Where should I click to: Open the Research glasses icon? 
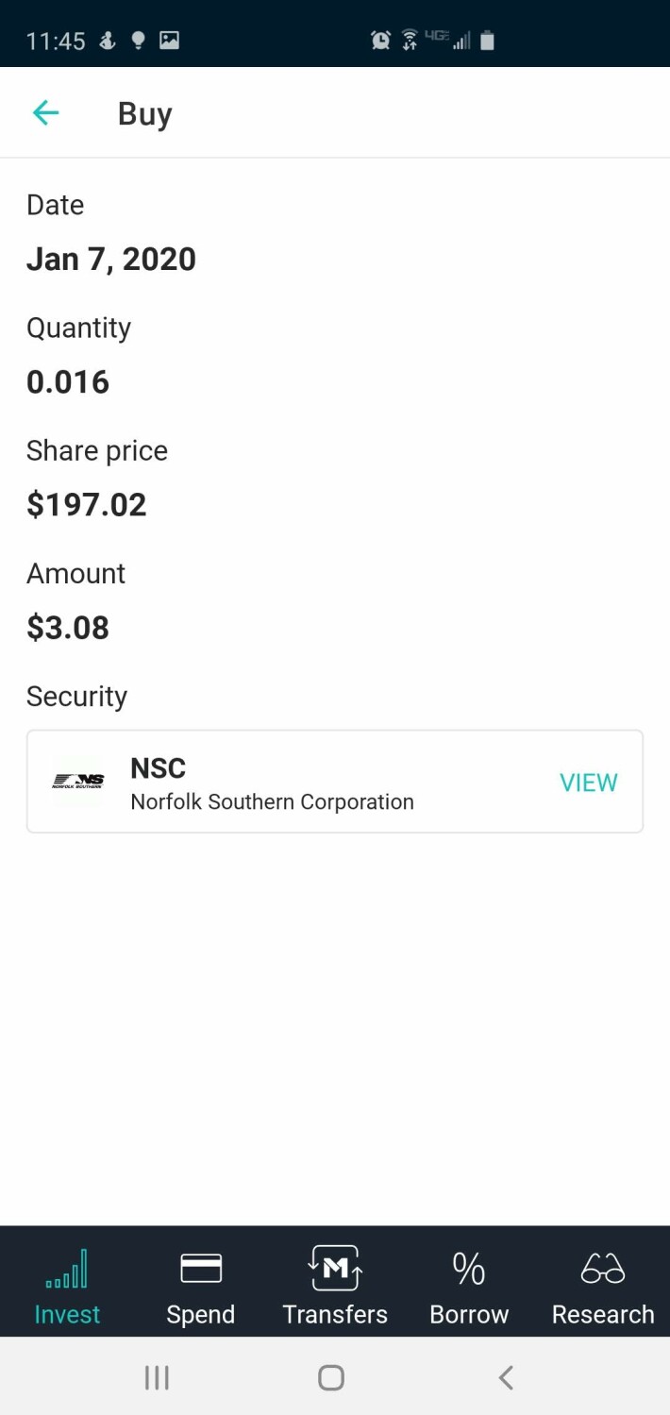[603, 1268]
